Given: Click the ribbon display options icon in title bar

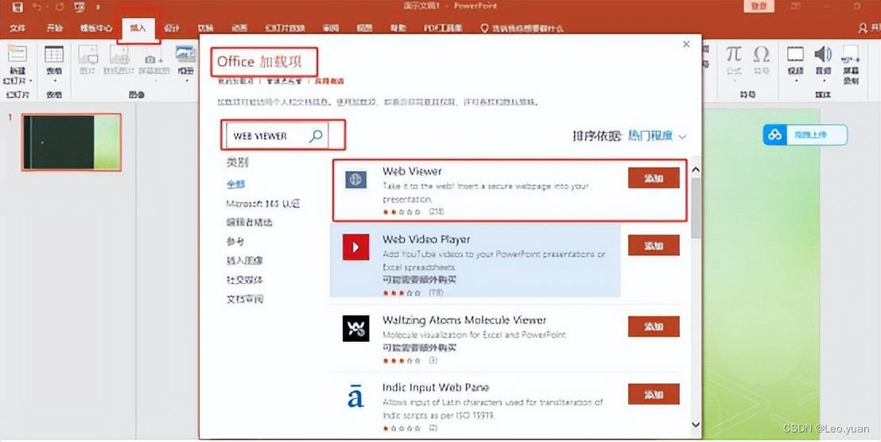Looking at the screenshot, I should [x=796, y=6].
